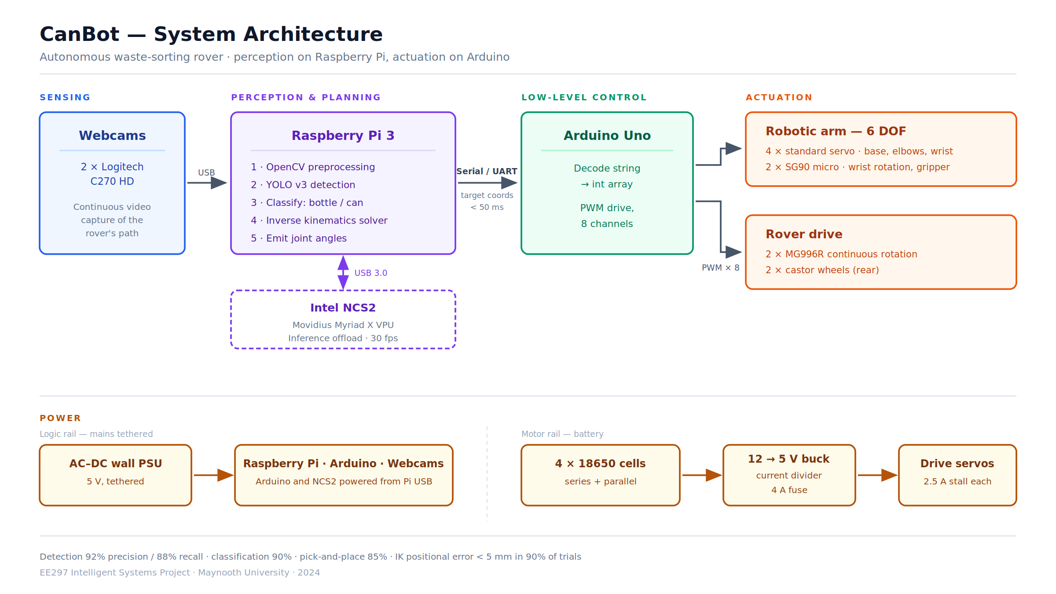
Task: Click the ACTUATION section label
Action: click(x=779, y=97)
